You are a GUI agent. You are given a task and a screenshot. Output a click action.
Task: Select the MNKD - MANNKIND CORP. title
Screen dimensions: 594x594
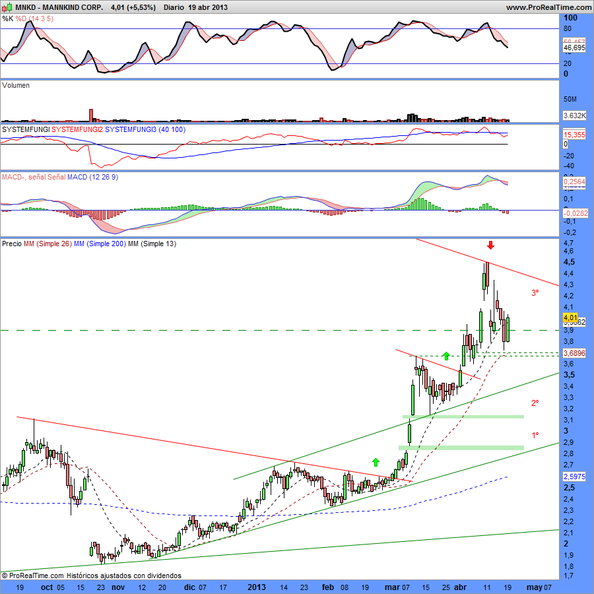59,7
